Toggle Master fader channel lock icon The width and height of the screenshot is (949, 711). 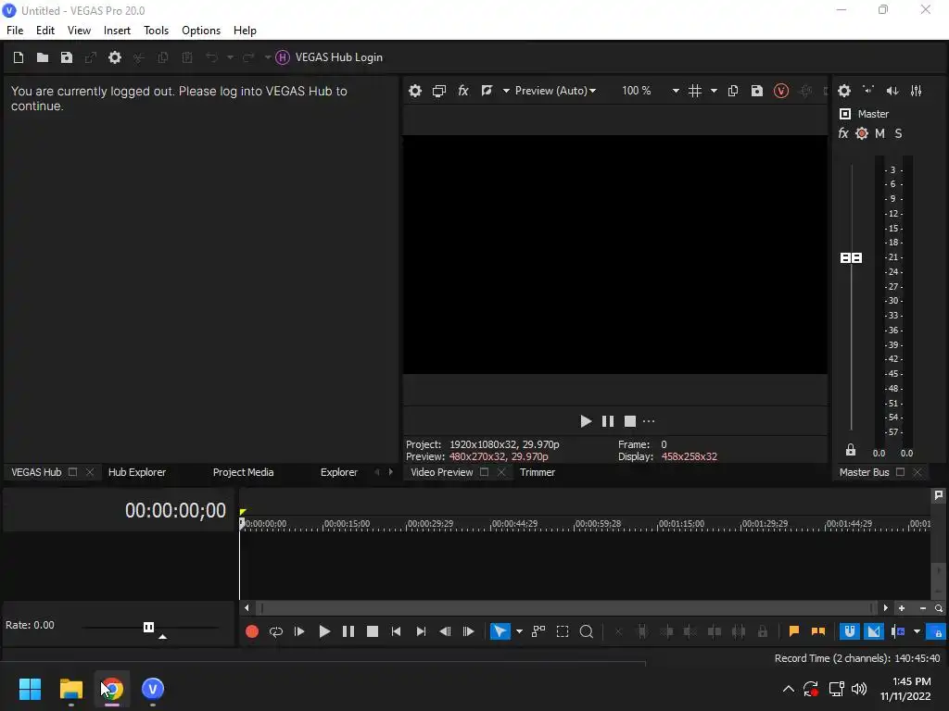851,450
